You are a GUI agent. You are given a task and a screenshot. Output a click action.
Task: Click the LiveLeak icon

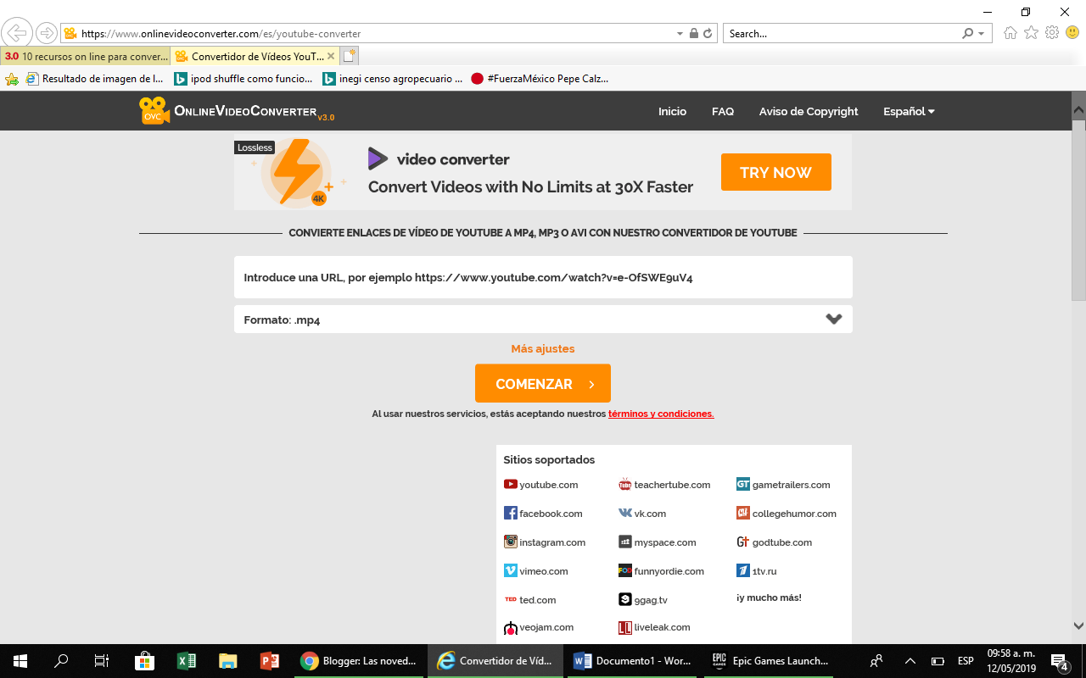624,627
